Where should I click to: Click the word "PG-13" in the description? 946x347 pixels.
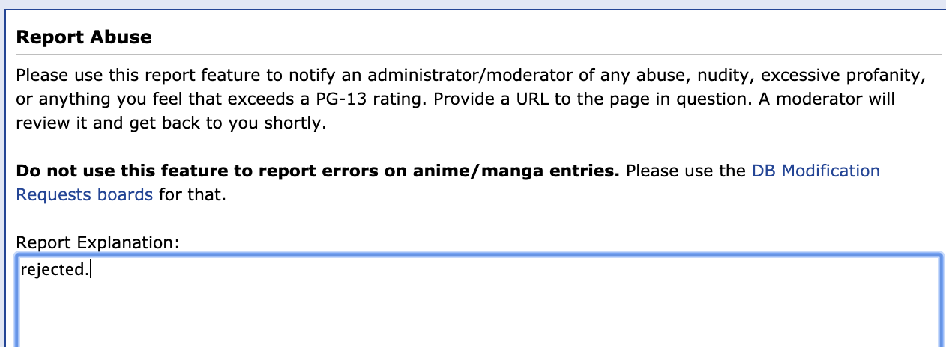click(x=339, y=99)
